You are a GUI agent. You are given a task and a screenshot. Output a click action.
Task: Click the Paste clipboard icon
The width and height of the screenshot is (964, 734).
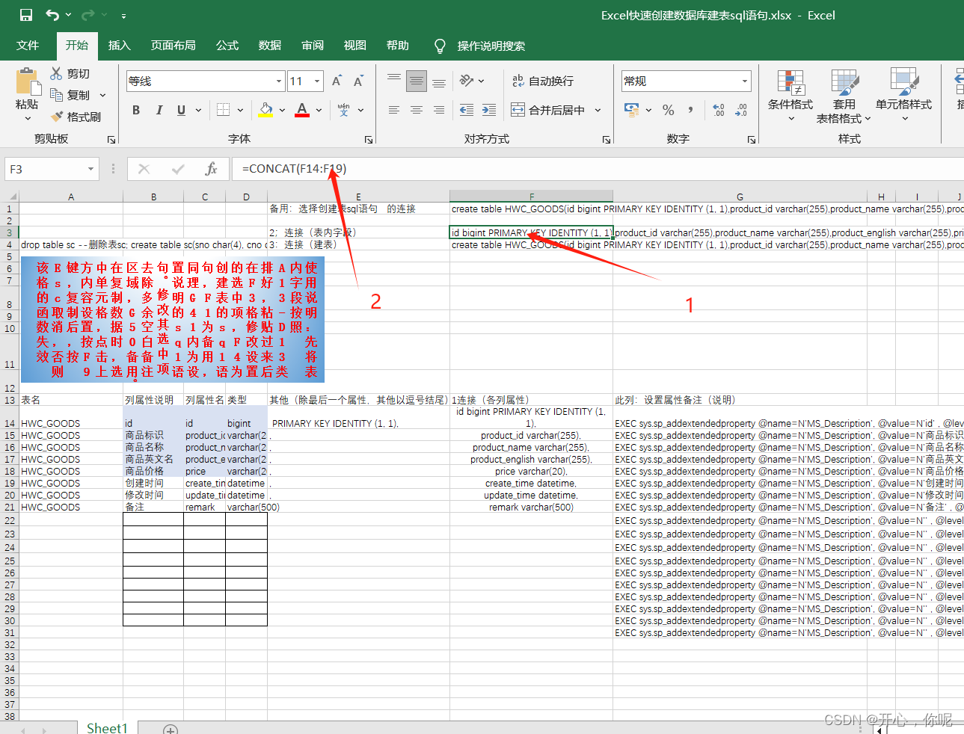point(28,81)
